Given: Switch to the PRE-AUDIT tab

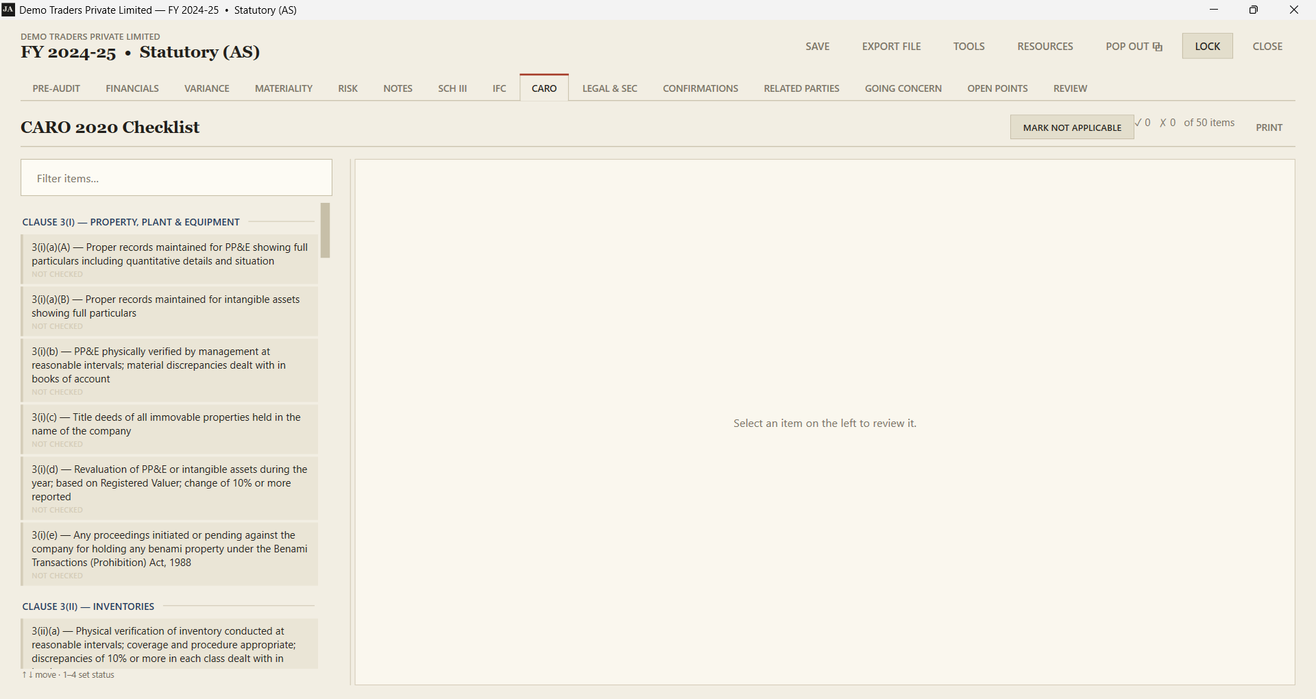Looking at the screenshot, I should pyautogui.click(x=56, y=88).
